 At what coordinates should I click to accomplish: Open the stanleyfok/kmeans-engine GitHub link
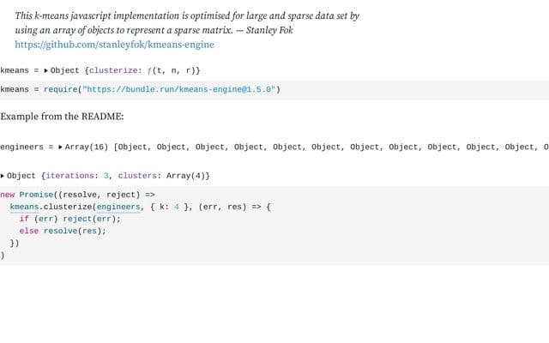point(114,45)
